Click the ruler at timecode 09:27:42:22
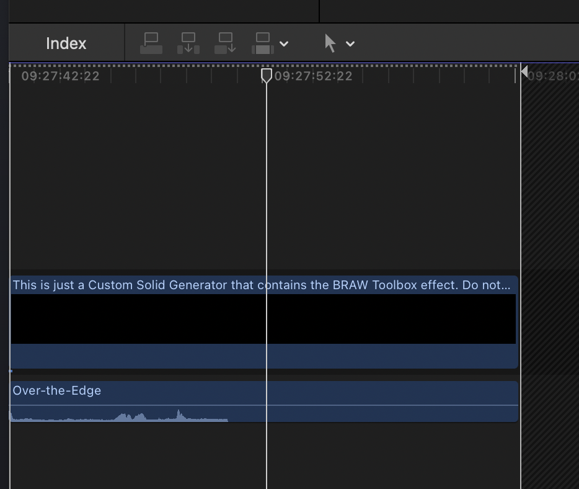The image size is (579, 489). (x=60, y=76)
